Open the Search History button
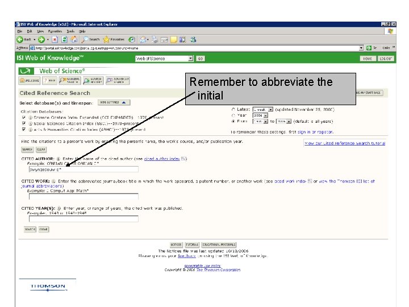 click(93, 80)
